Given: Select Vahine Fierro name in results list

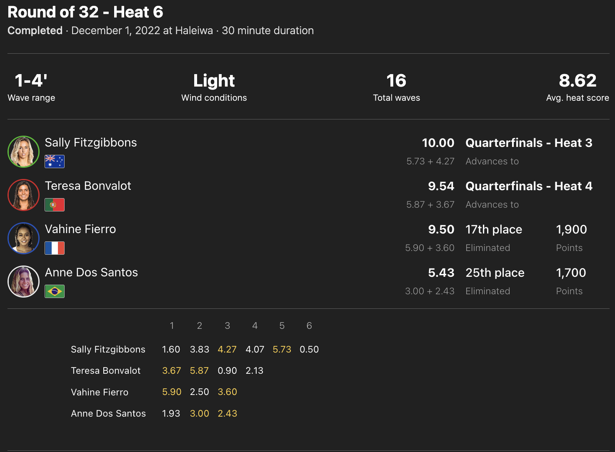Looking at the screenshot, I should (80, 229).
